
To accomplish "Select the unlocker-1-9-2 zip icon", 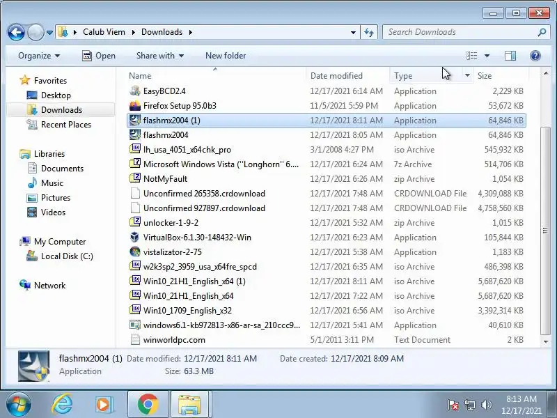I will click(135, 222).
